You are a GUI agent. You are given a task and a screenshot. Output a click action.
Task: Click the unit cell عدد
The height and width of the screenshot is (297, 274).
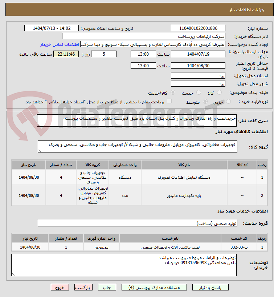tap(125, 195)
